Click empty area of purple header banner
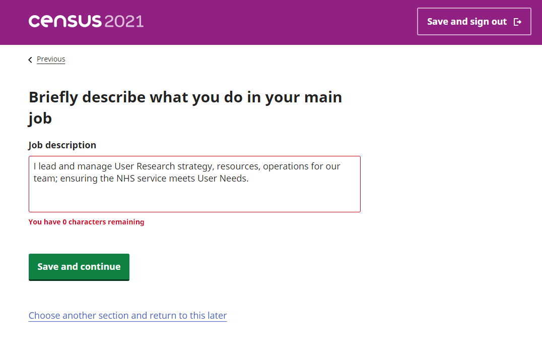Viewport: 542px width, 348px height. (277, 22)
